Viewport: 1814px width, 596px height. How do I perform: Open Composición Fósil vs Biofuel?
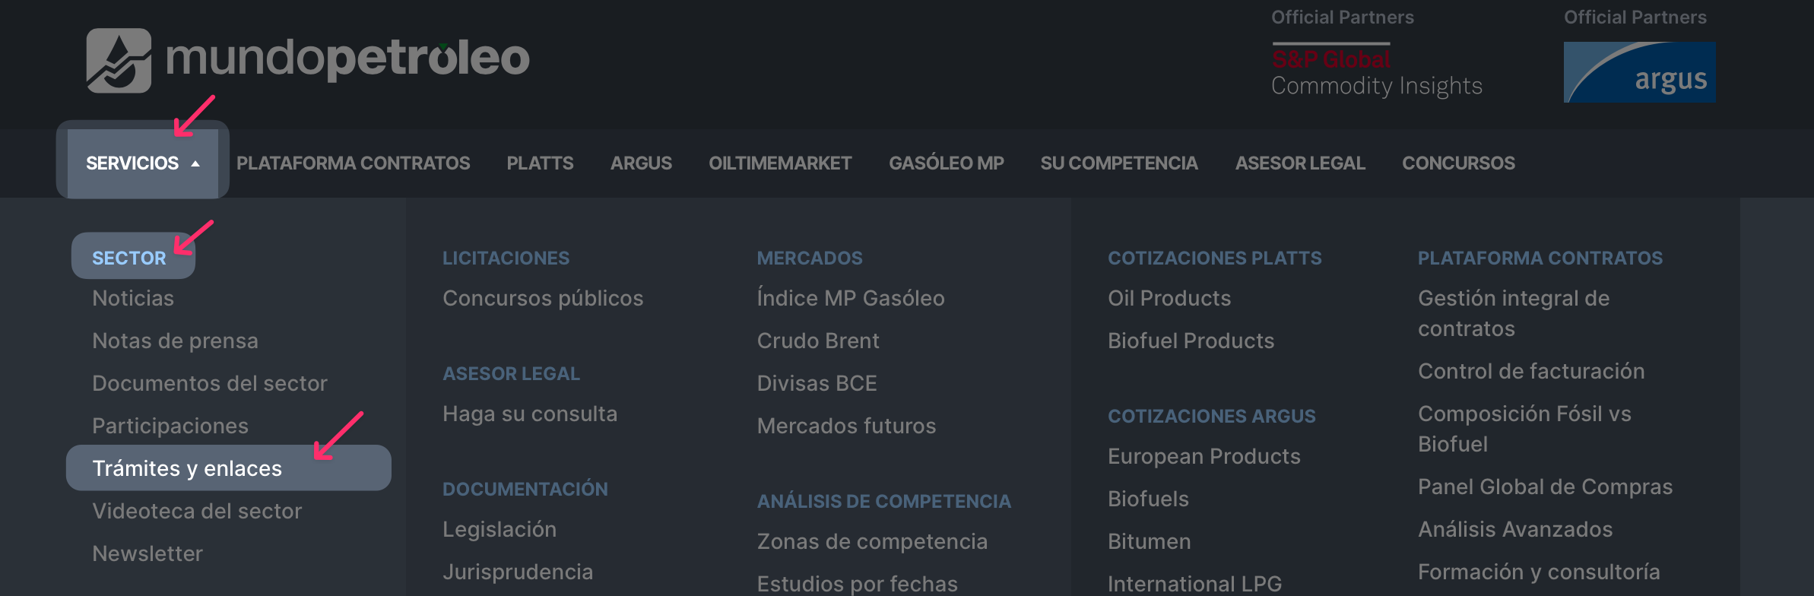(1524, 429)
